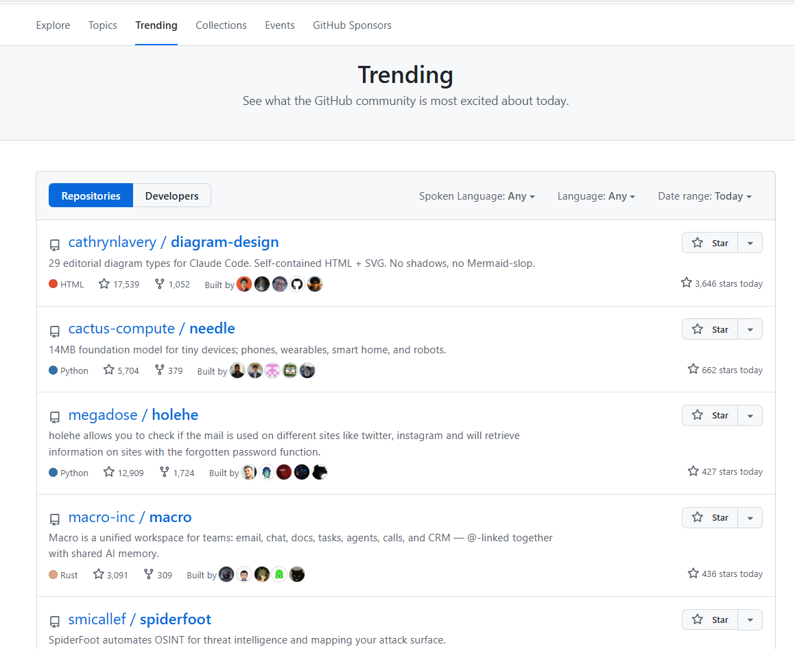This screenshot has height=649, width=795.
Task: View needle stargazers count 5,704
Action: point(121,370)
